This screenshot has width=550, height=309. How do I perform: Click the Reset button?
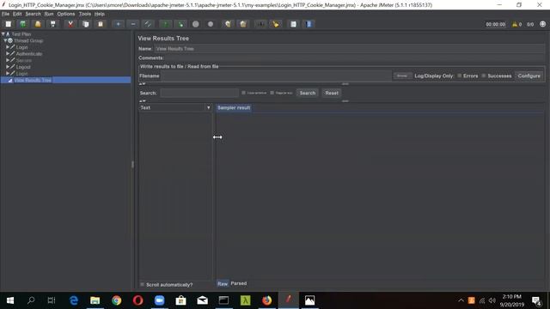(332, 93)
